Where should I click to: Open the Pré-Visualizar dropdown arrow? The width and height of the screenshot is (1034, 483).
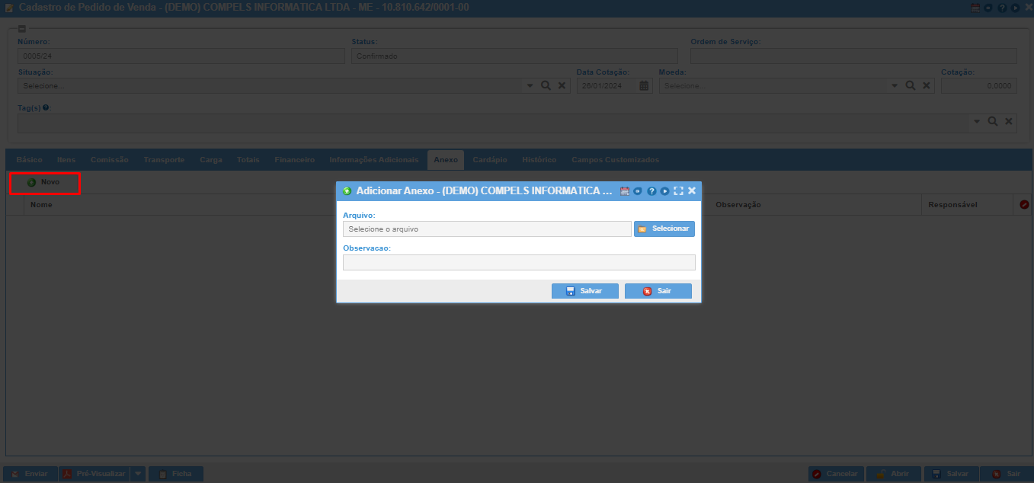point(138,474)
